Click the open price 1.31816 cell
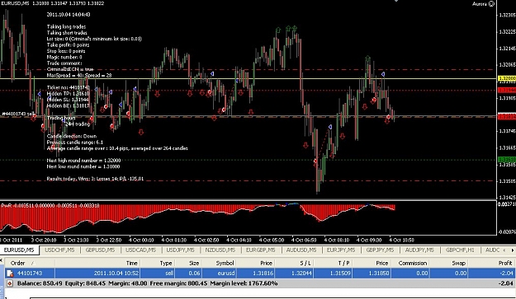 tap(263, 273)
